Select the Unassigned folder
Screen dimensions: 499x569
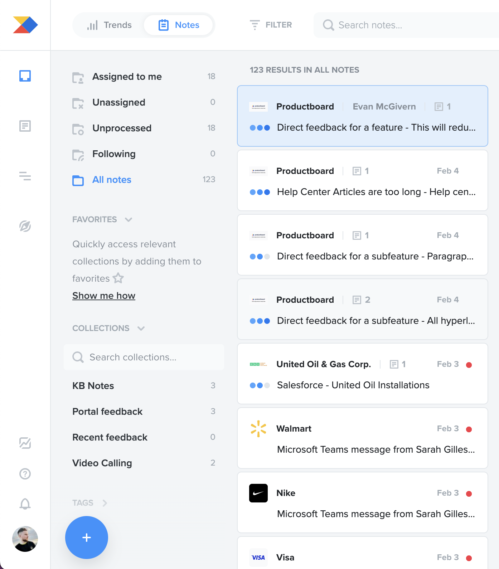144,102
